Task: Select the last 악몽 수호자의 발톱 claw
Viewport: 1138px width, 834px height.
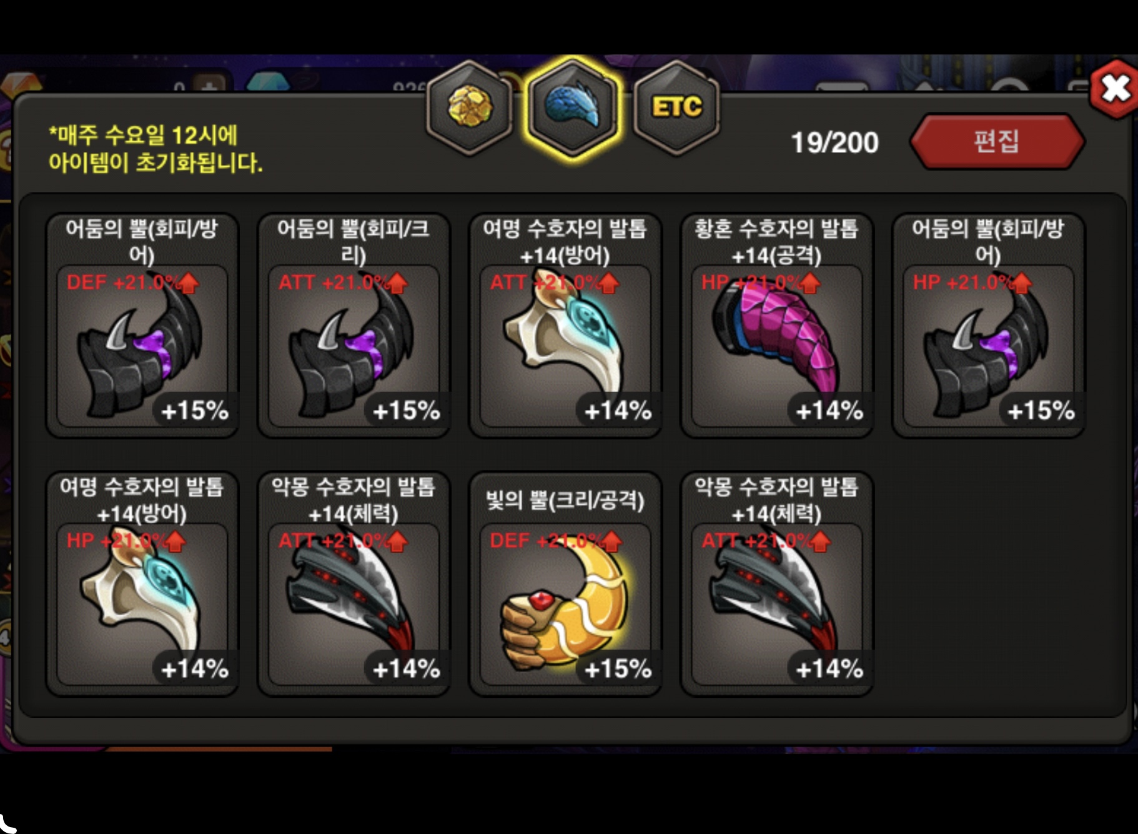Action: pos(777,583)
